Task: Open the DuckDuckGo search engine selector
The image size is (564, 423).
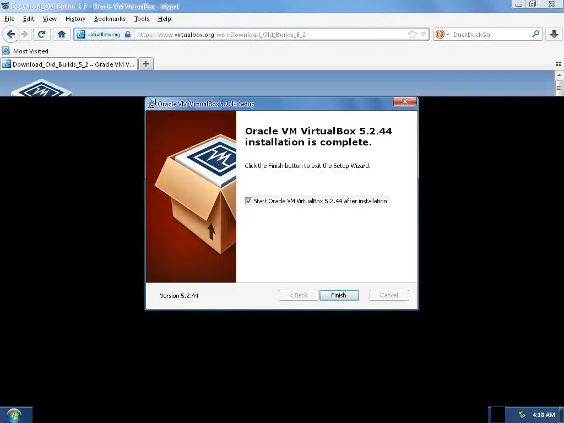Action: pos(442,34)
